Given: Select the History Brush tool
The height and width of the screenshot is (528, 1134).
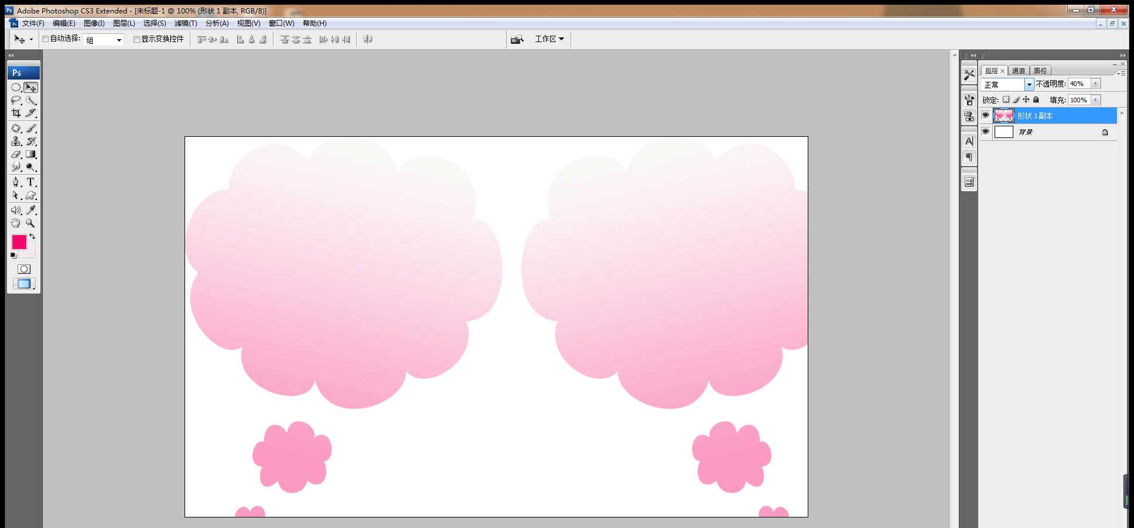Looking at the screenshot, I should (x=31, y=141).
